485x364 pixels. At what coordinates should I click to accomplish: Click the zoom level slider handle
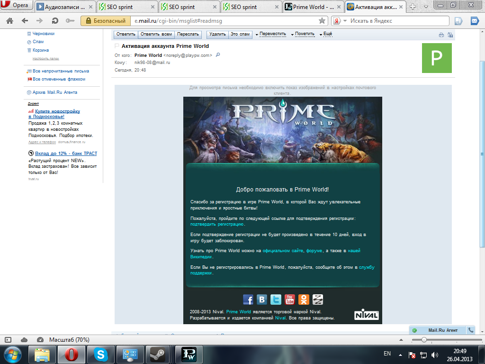tap(424, 340)
